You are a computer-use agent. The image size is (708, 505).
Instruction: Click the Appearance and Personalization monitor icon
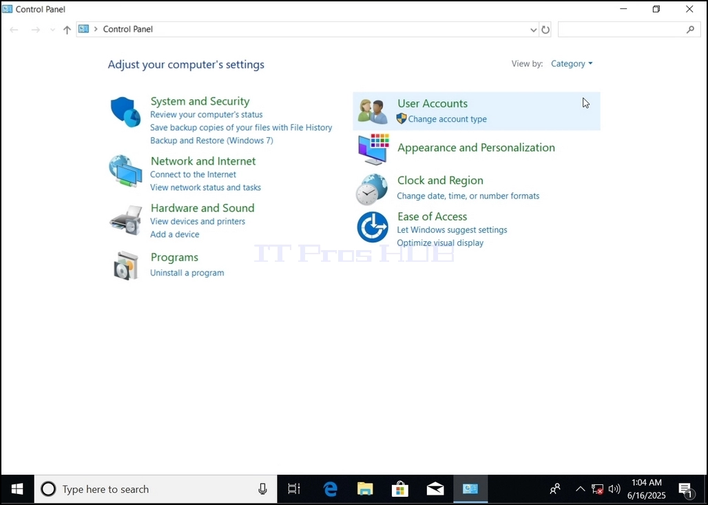pos(373,149)
